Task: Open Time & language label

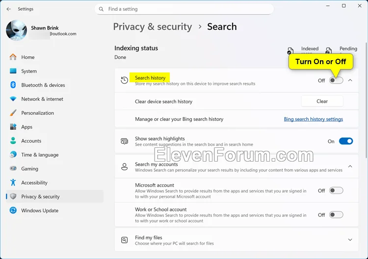Action: tap(40, 155)
